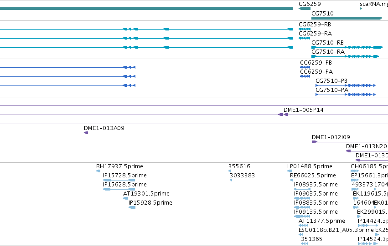Select the AT11377.5prime EST label
Viewport: 388px width, 246px height.
tap(322, 221)
